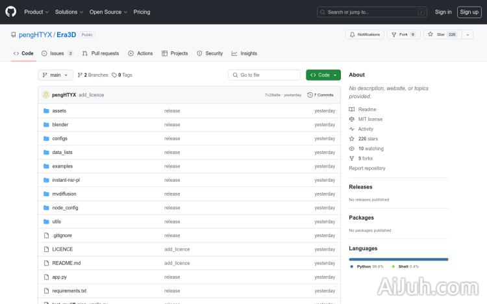Go to the Pull requests tab

(101, 53)
